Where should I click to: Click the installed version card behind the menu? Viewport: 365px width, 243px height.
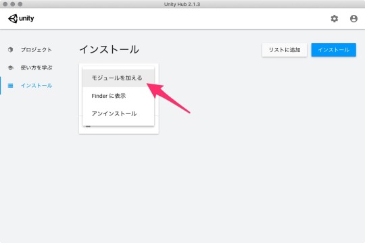119,130
